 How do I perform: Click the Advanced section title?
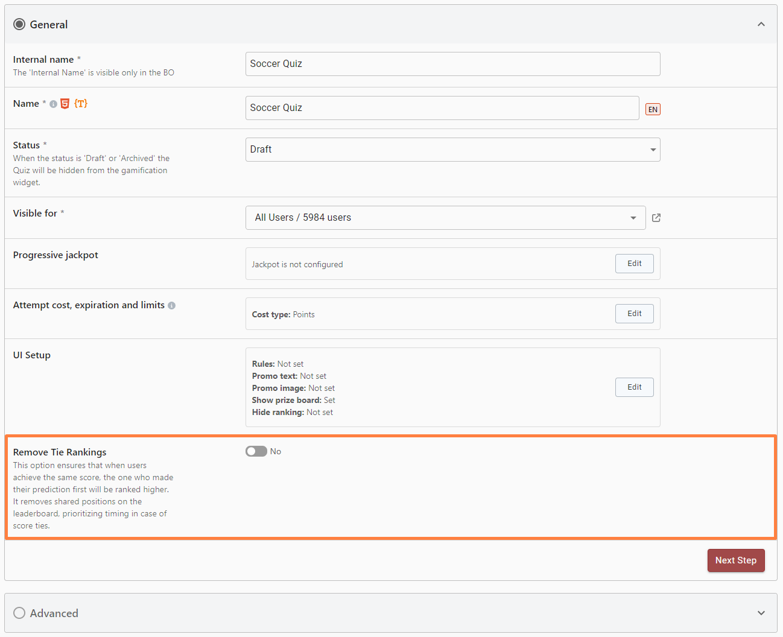point(54,613)
